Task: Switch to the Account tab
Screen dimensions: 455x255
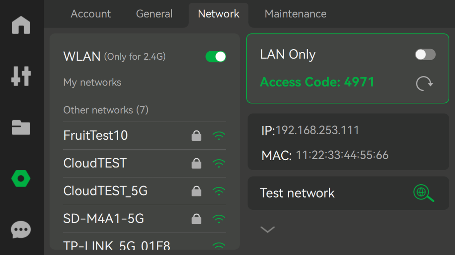Action: (x=91, y=14)
